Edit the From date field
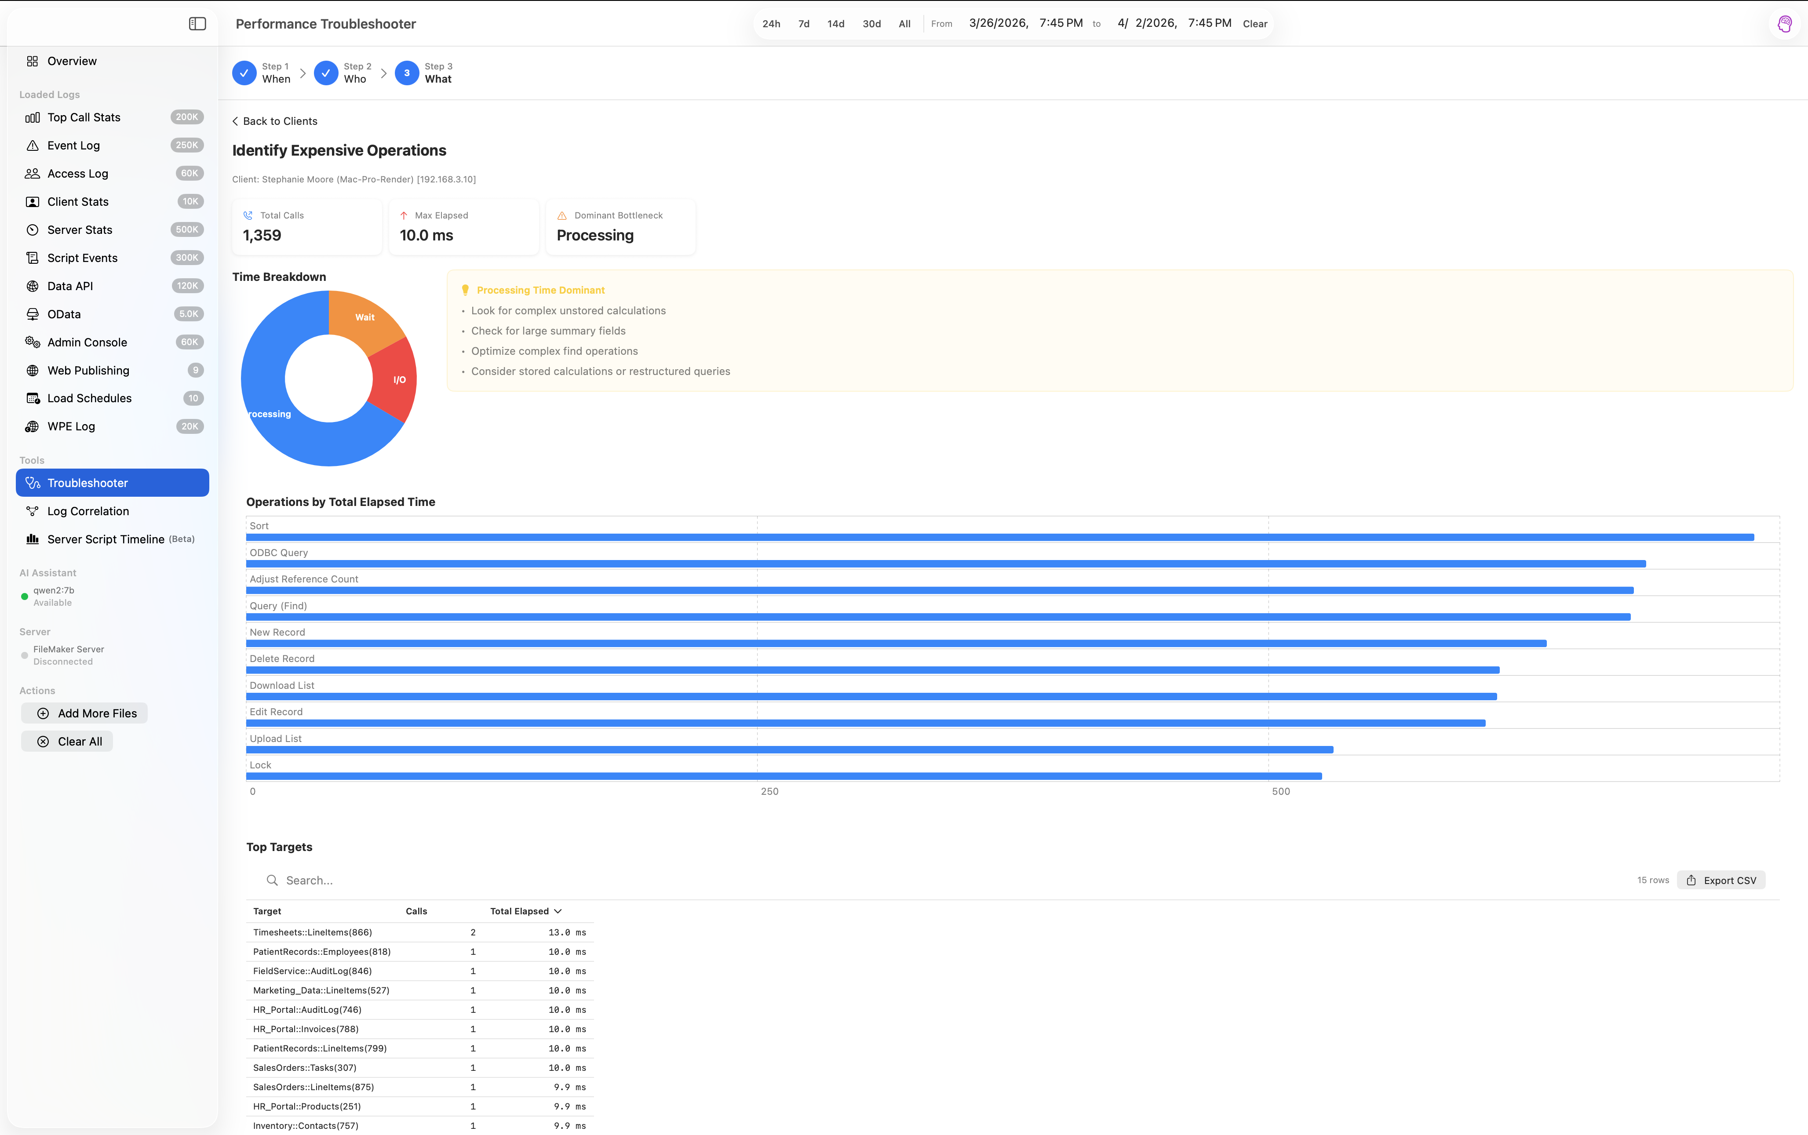Viewport: 1808px width, 1135px height. point(998,23)
